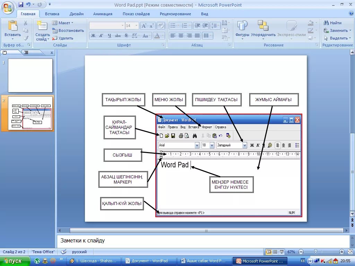Open Рецензирование ribbon tab
This screenshot has width=355, height=266.
(x=175, y=14)
